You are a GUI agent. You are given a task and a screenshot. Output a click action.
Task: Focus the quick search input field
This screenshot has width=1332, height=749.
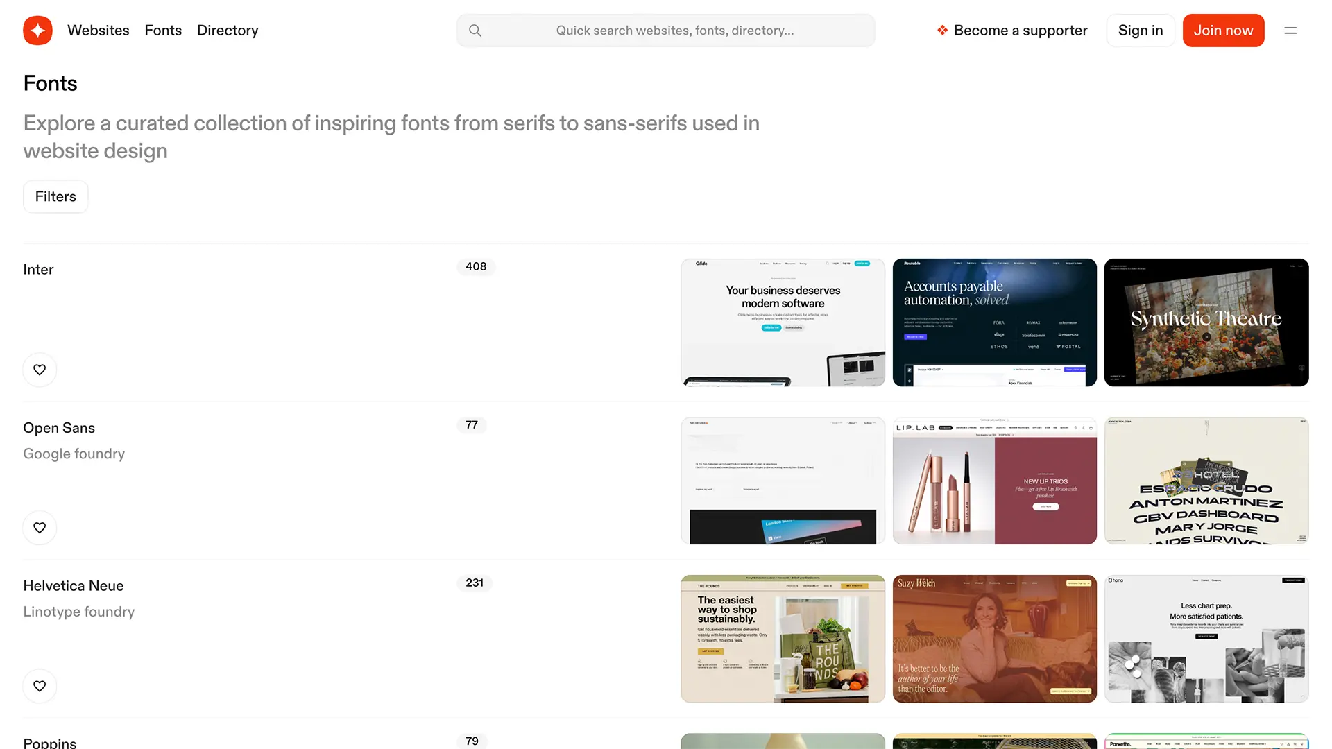point(674,31)
